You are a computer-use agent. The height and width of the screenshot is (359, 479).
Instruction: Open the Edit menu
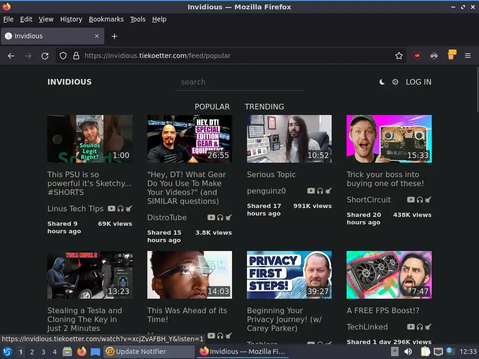26,19
